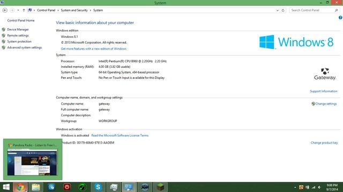Viewport: 343px width, 192px height.
Task: Click the 'WORKGROUP' value
Action: (108, 121)
